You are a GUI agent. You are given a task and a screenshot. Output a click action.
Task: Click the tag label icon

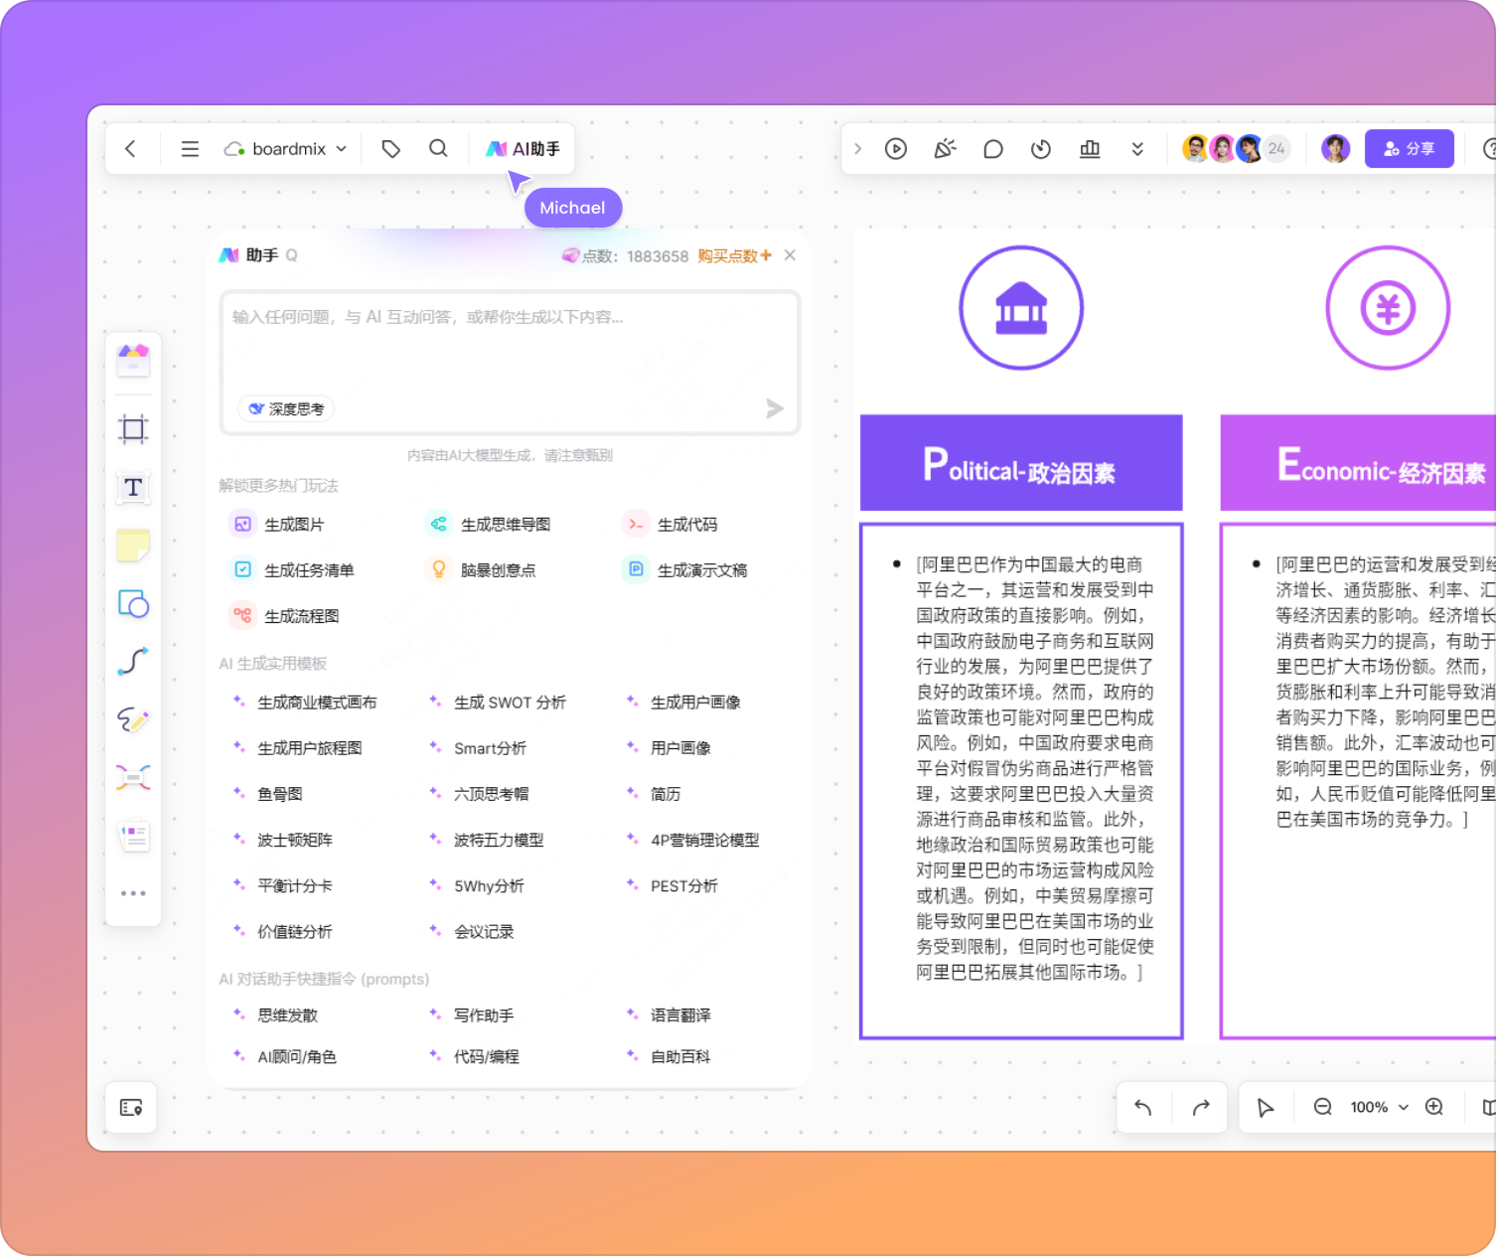click(x=391, y=149)
